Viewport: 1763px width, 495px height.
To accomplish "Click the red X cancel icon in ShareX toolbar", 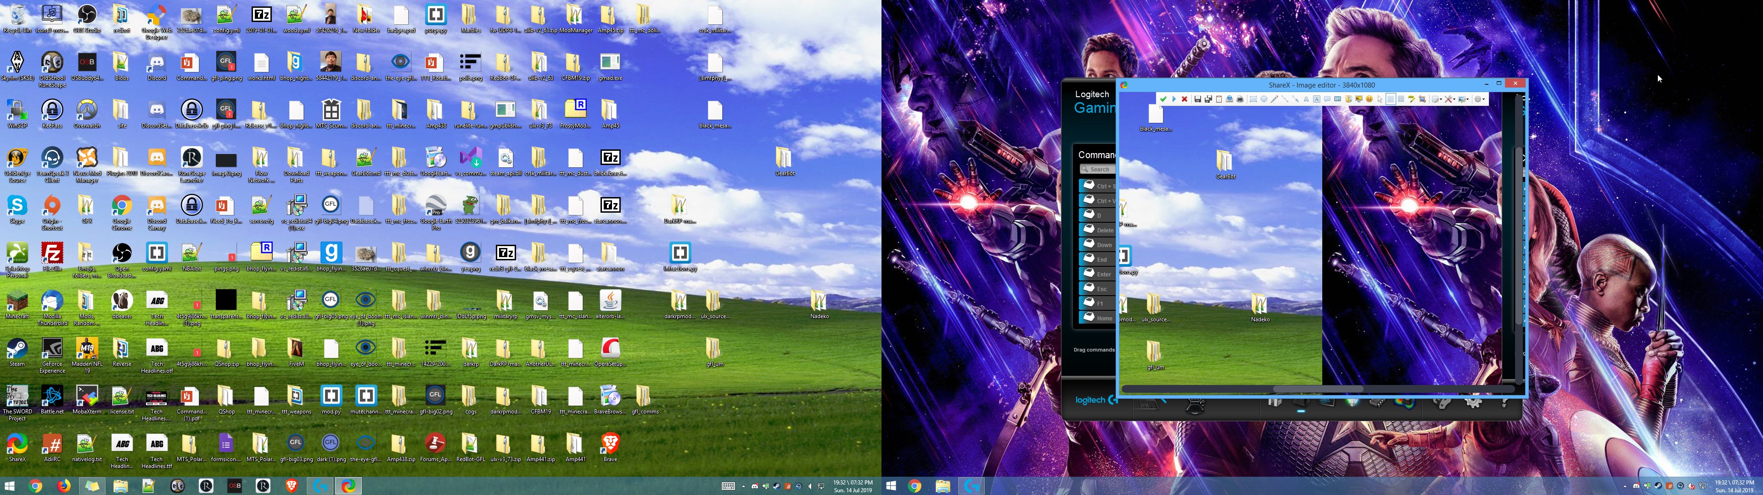I will coord(1185,99).
